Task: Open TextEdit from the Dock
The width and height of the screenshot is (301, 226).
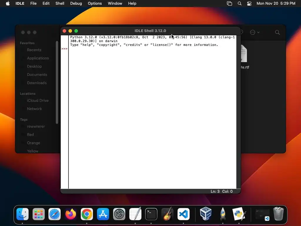Action: (x=135, y=214)
